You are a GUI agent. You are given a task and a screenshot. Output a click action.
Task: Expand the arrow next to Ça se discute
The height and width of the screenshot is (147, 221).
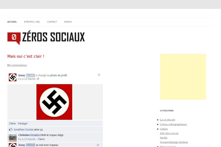[158, 120]
